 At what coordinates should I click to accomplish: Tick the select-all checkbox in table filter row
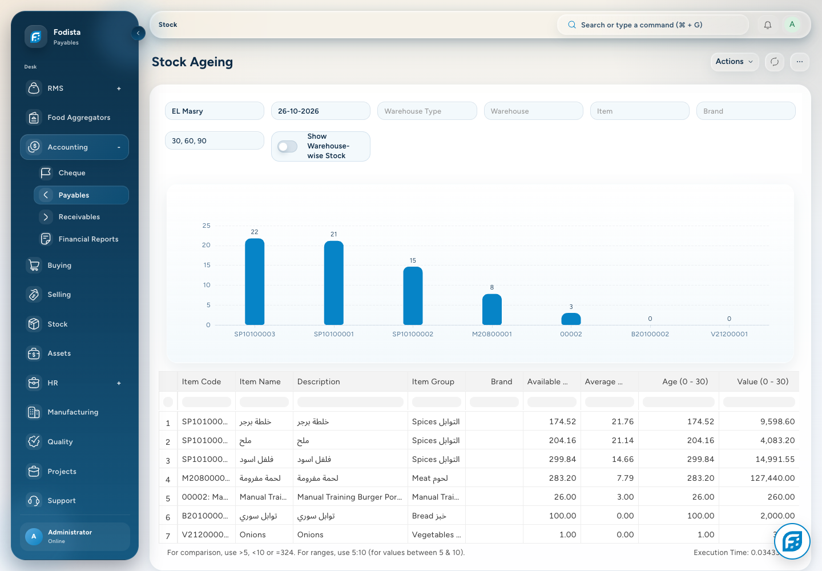tap(168, 402)
